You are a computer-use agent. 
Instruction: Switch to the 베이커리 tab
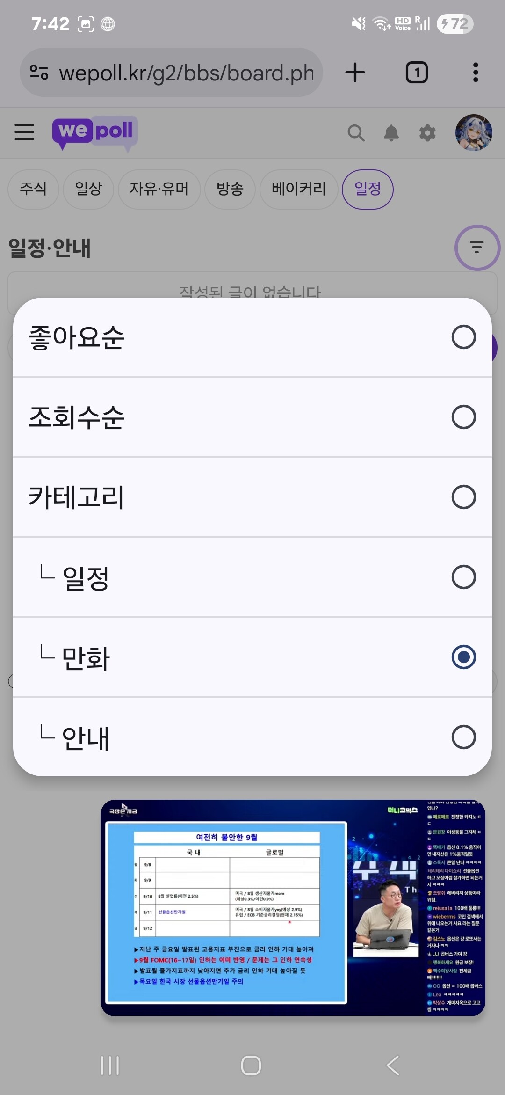click(299, 189)
